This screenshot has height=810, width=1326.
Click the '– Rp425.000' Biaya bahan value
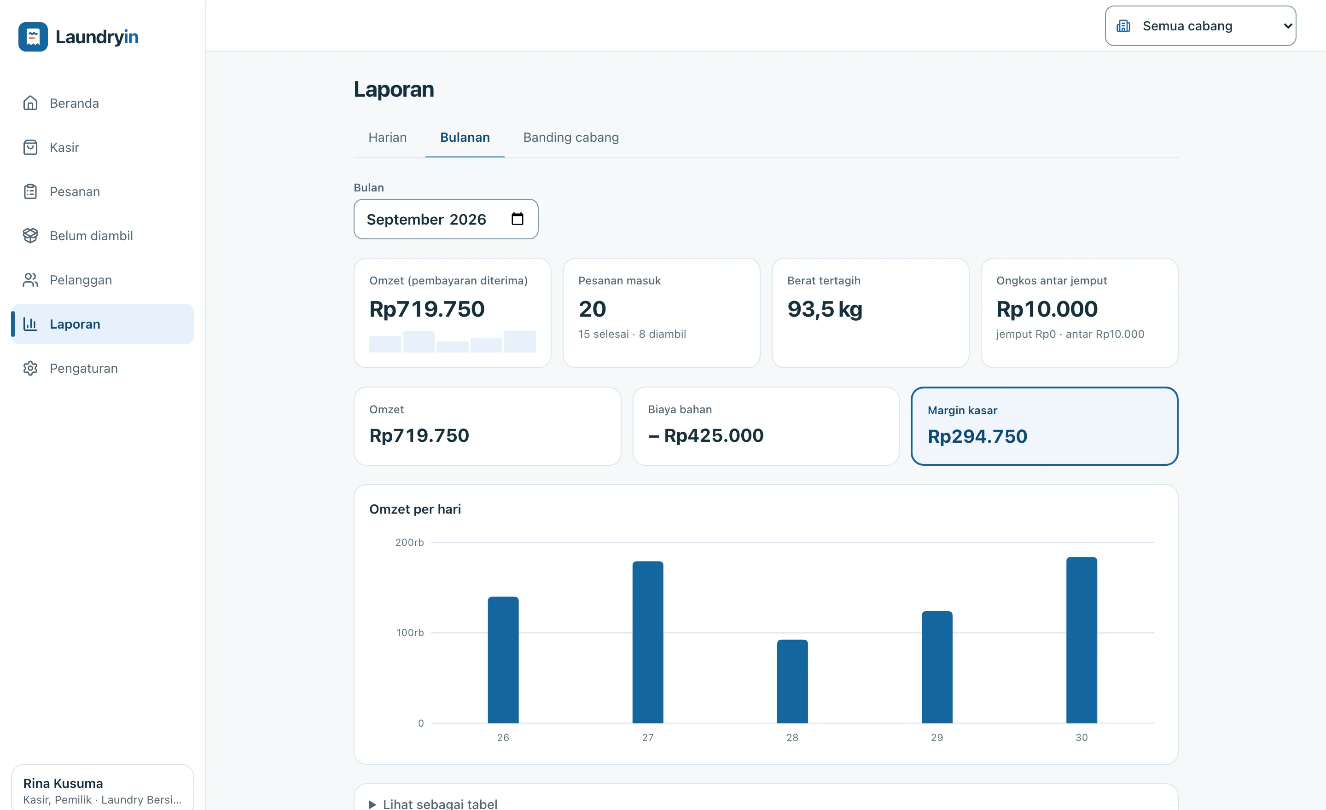(x=705, y=435)
